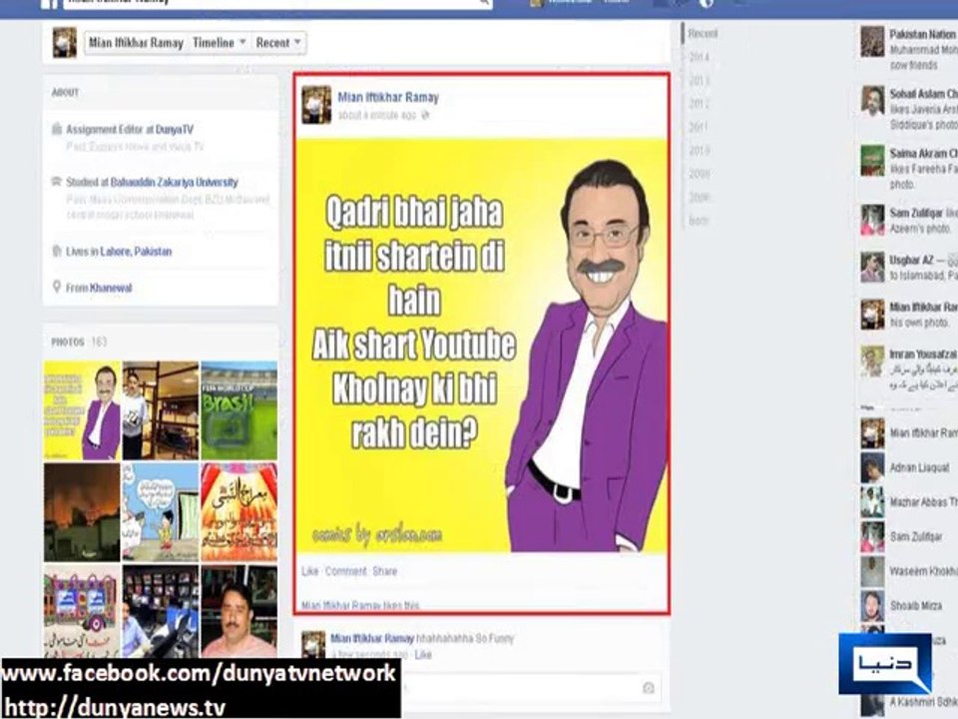Like the 'hhahhahahha So Funny' comment
The image size is (958, 719).
423,655
